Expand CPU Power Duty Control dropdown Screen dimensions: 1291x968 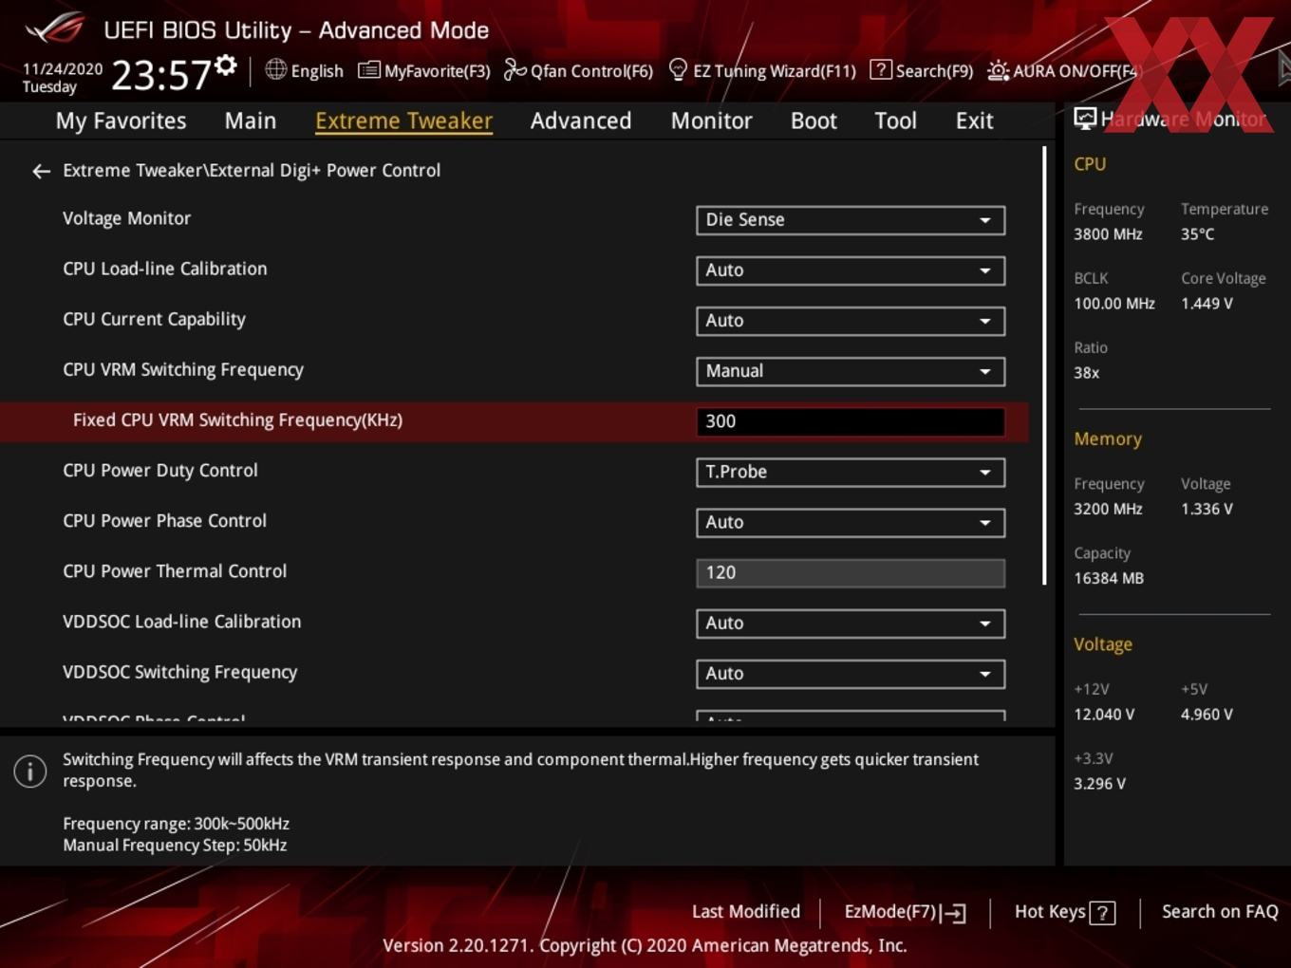tap(851, 472)
